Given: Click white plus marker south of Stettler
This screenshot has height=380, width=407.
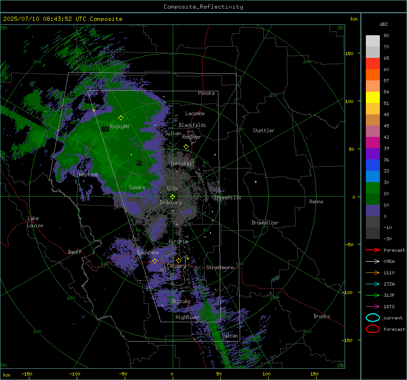Looking at the screenshot, I should point(256,182).
